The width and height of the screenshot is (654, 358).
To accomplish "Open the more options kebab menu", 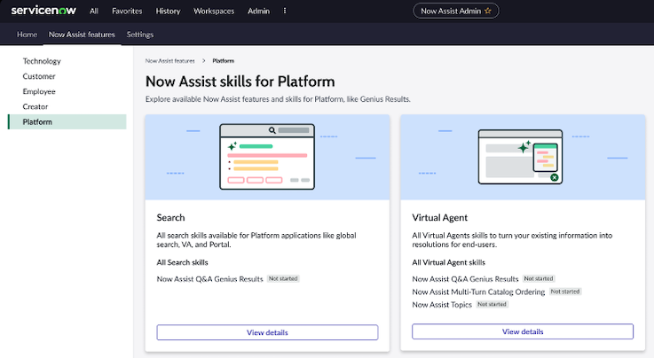I will (x=285, y=11).
